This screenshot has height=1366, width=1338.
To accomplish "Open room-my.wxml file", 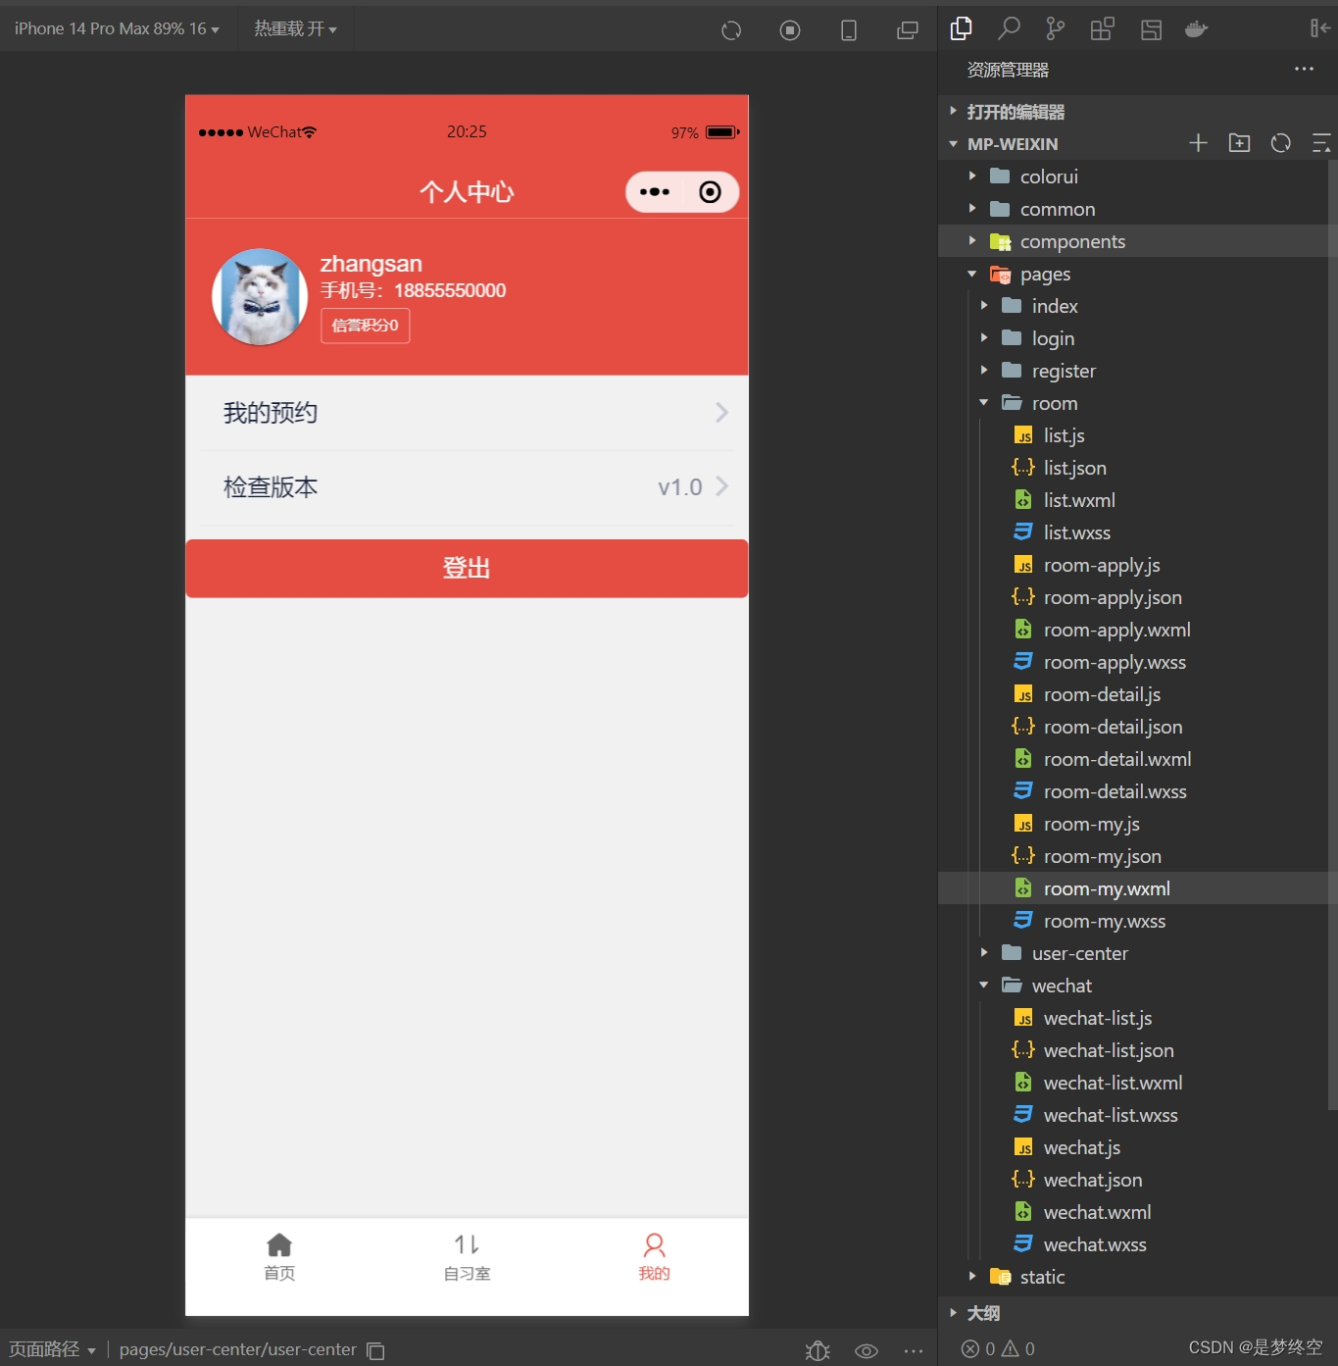I will click(1107, 888).
